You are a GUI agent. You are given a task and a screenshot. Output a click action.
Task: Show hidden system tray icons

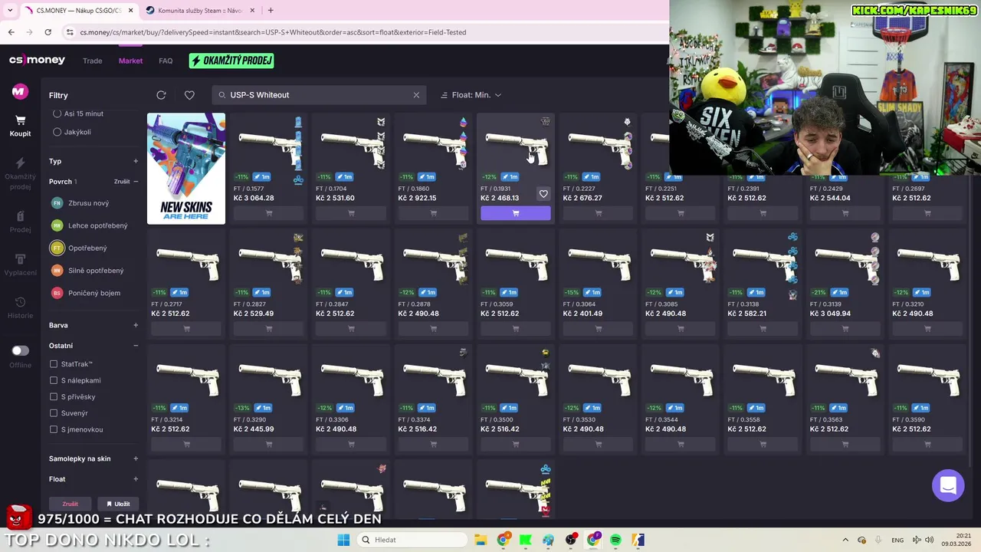[x=845, y=540]
